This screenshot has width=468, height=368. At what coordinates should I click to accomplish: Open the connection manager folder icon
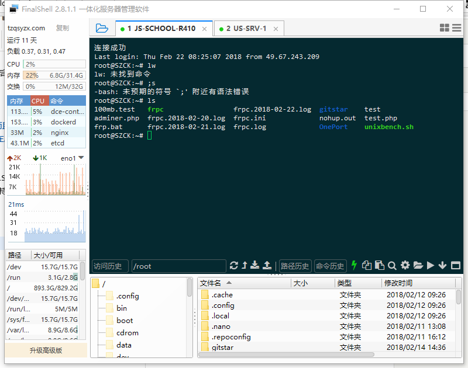102,28
